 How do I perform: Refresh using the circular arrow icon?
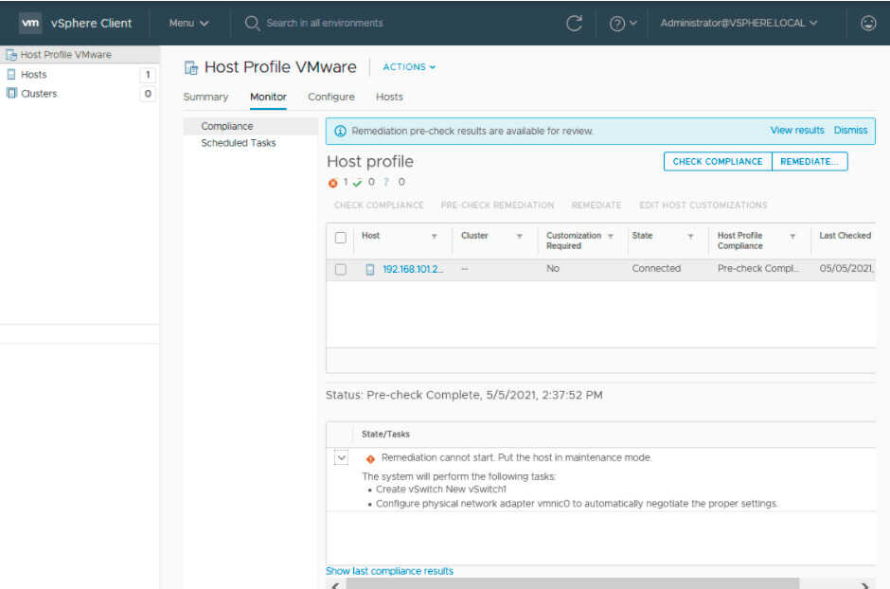coord(574,24)
